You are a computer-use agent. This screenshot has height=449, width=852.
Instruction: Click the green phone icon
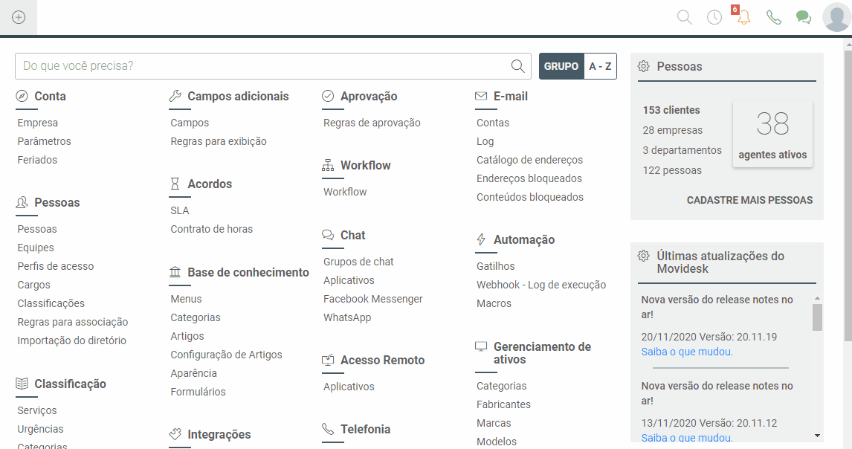point(774,17)
